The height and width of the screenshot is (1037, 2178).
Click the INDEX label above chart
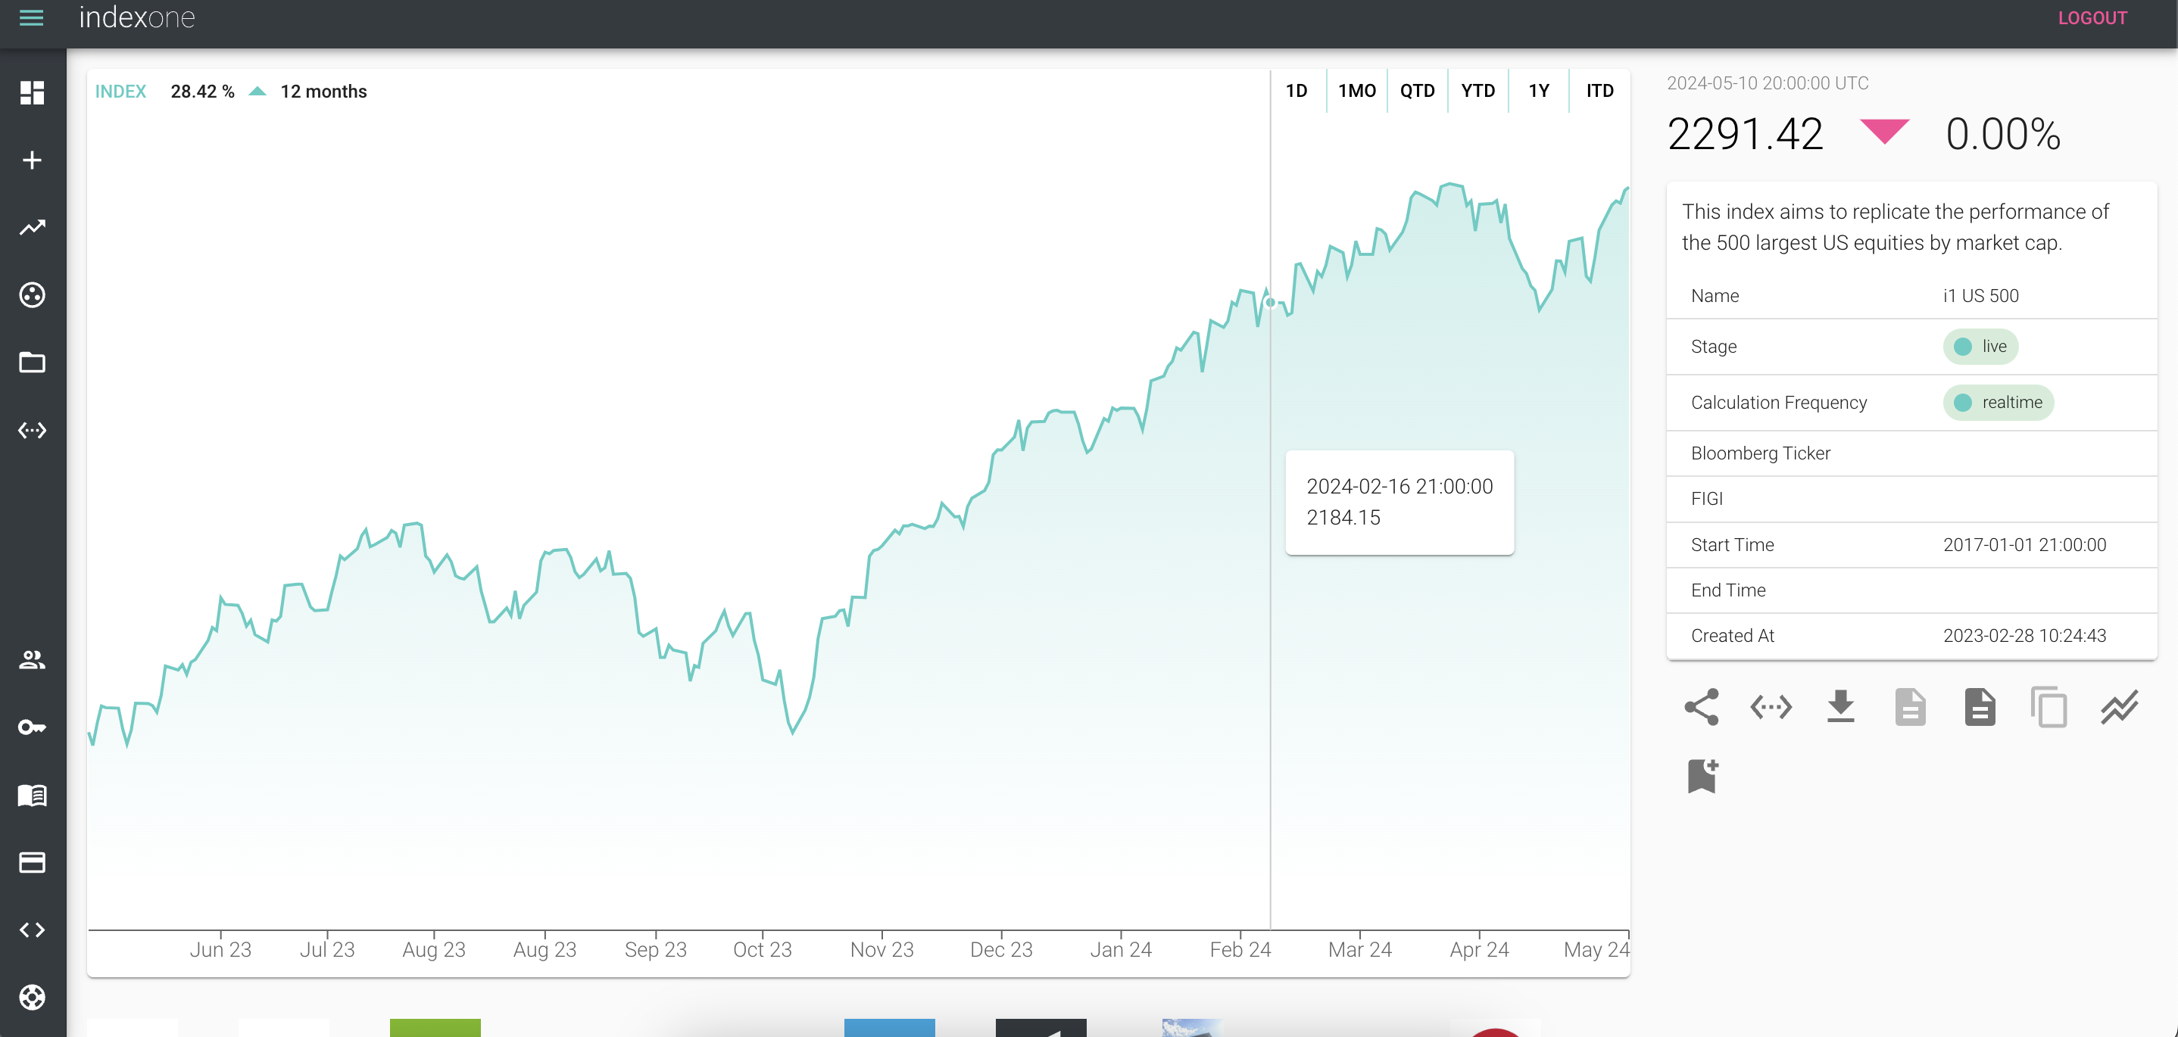click(x=120, y=92)
